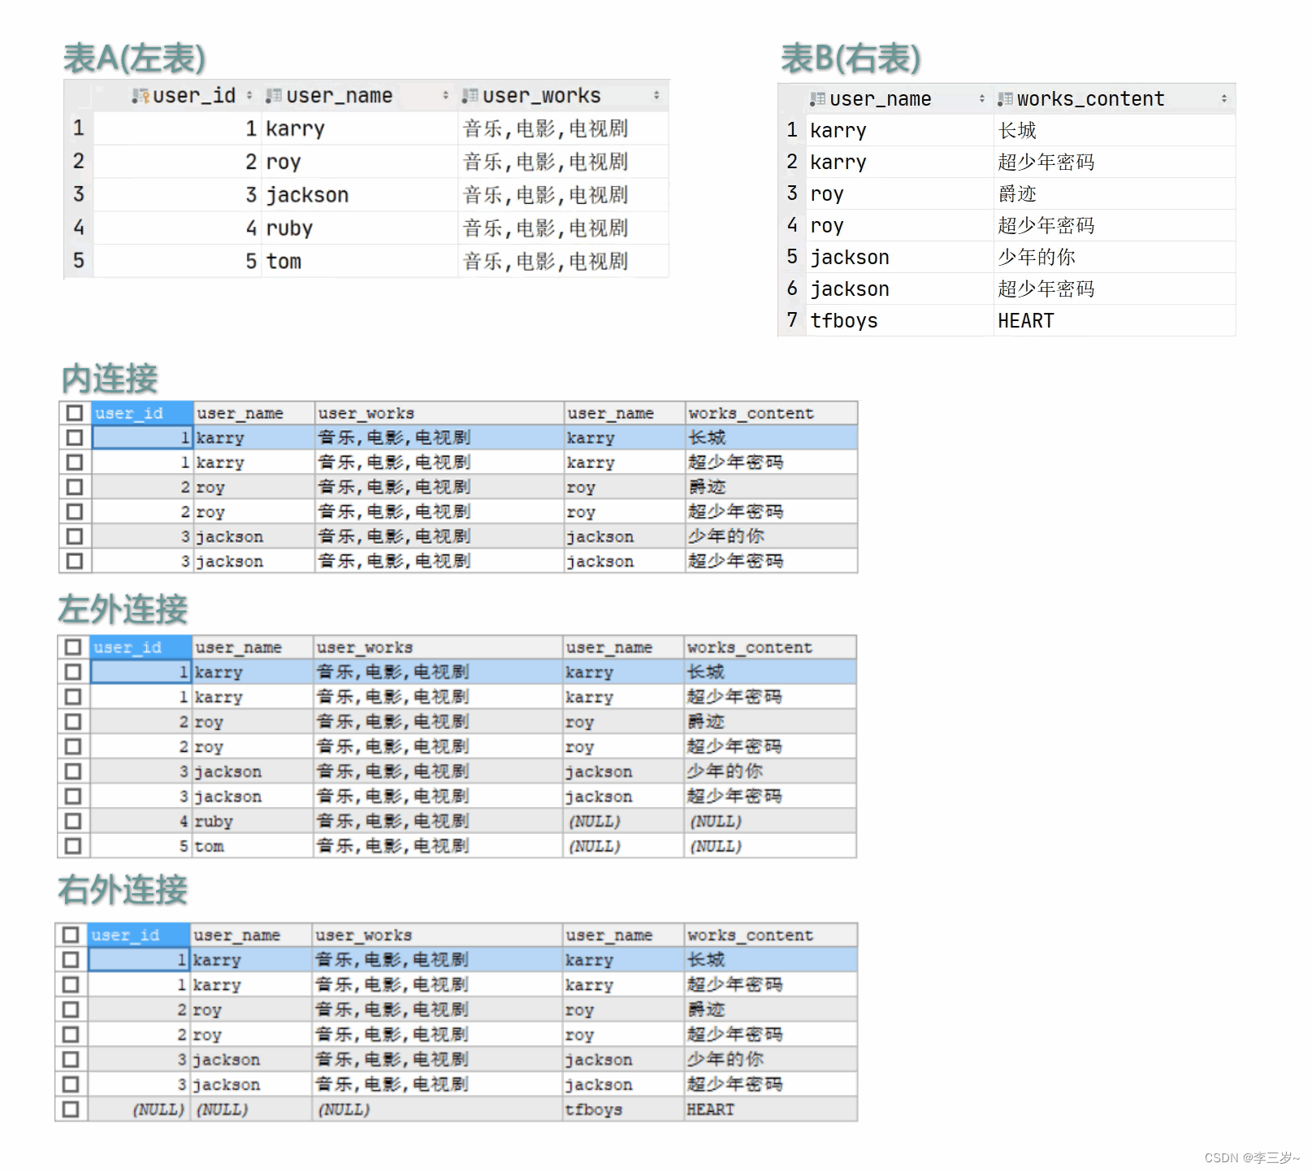
Task: Click the "ruby" cell in 左外连接 table
Action: pos(253,821)
